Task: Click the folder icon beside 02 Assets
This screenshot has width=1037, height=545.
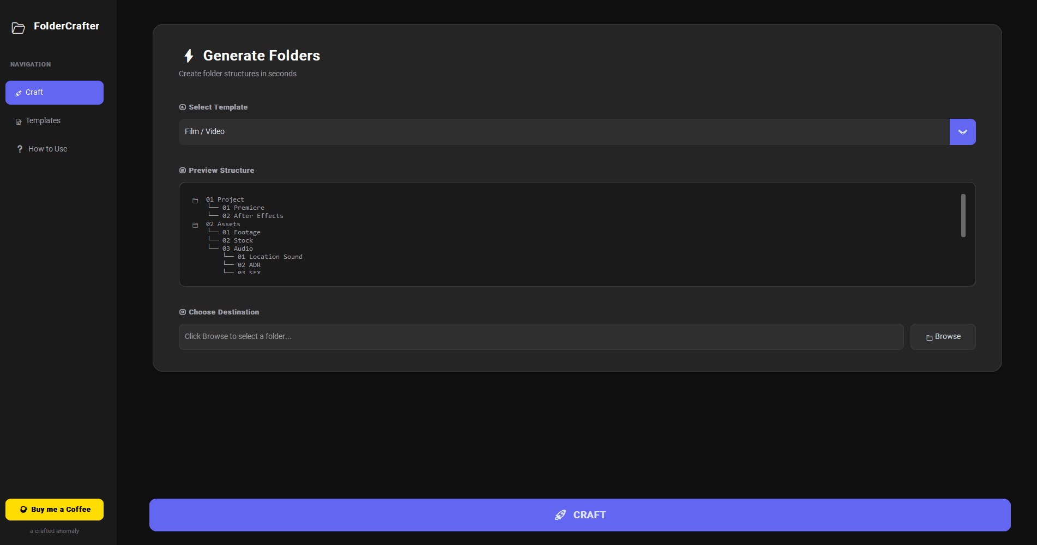Action: pos(195,225)
